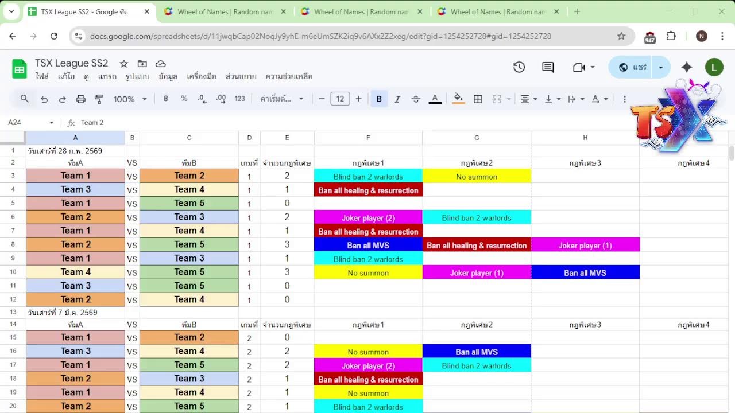This screenshot has width=735, height=413.
Task: Select No summon cell in row 16
Action: point(368,352)
